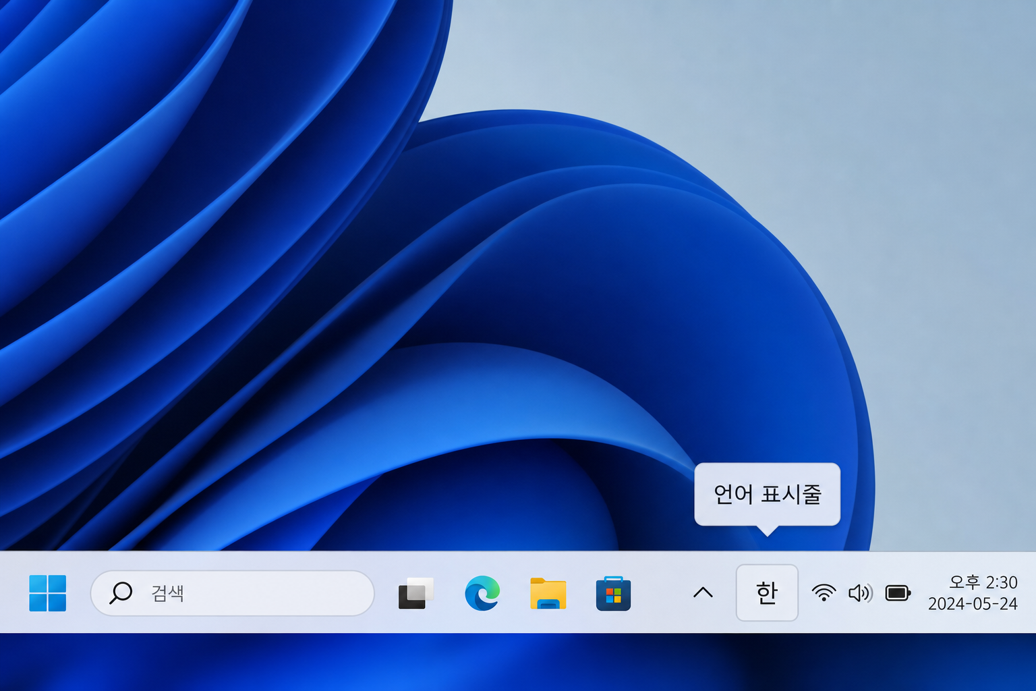
Task: Launch Microsoft Edge from the taskbar
Action: pyautogui.click(x=482, y=593)
